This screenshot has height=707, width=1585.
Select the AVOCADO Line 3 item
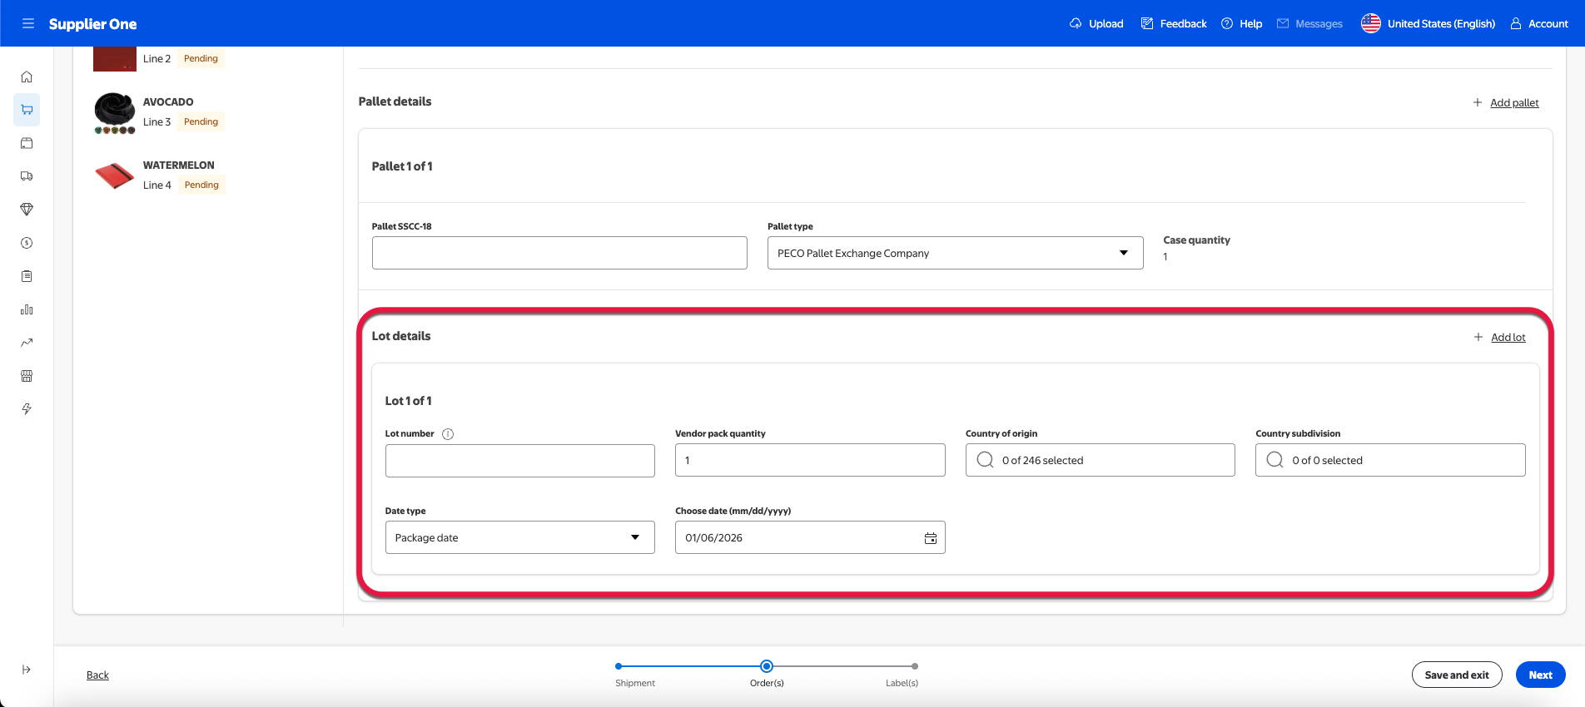coord(168,111)
